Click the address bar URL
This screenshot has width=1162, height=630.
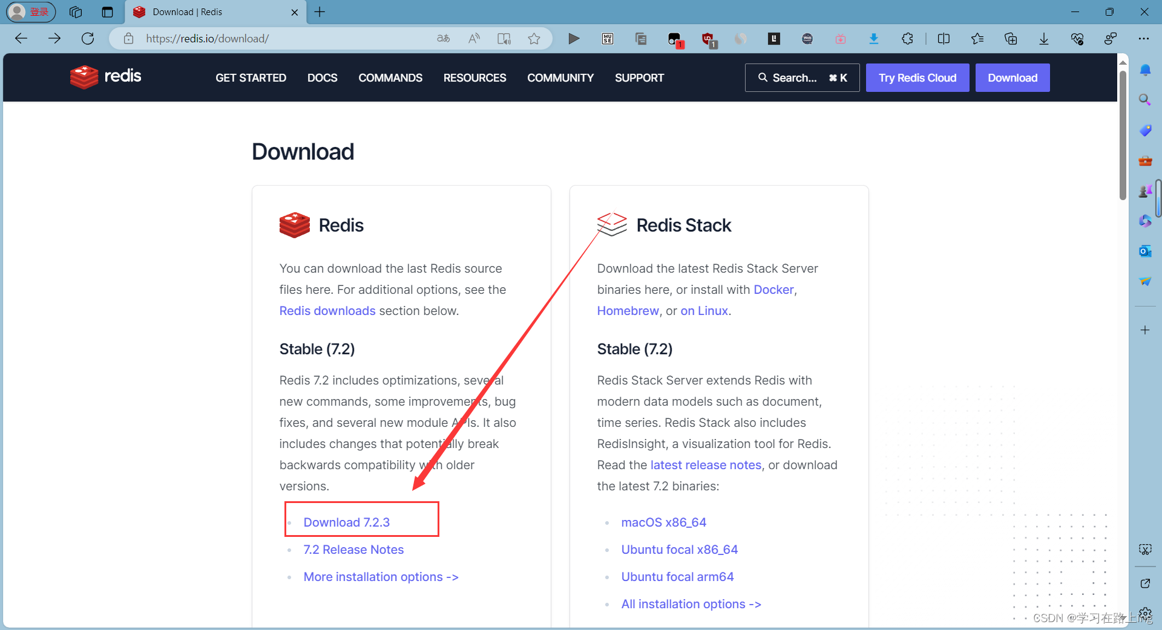[208, 39]
